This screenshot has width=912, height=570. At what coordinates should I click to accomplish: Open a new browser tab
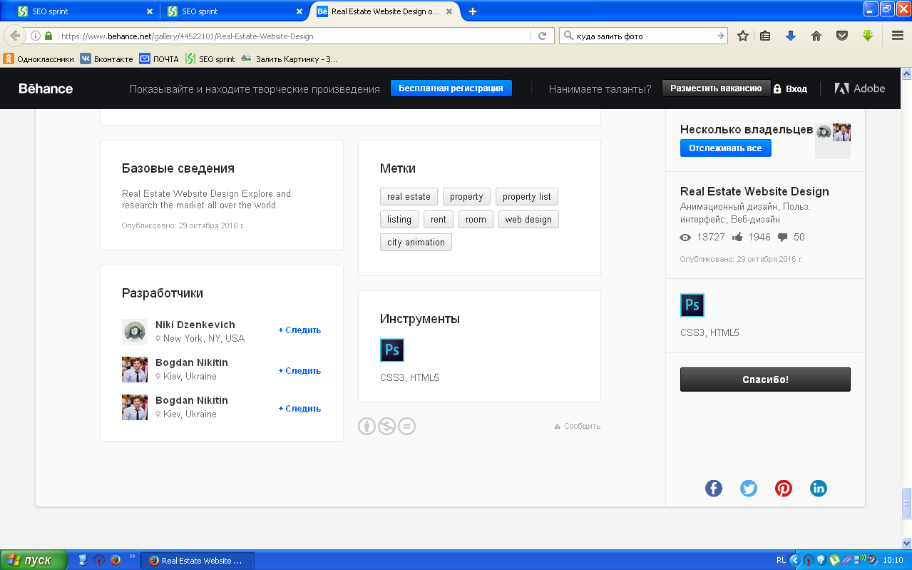click(x=472, y=11)
